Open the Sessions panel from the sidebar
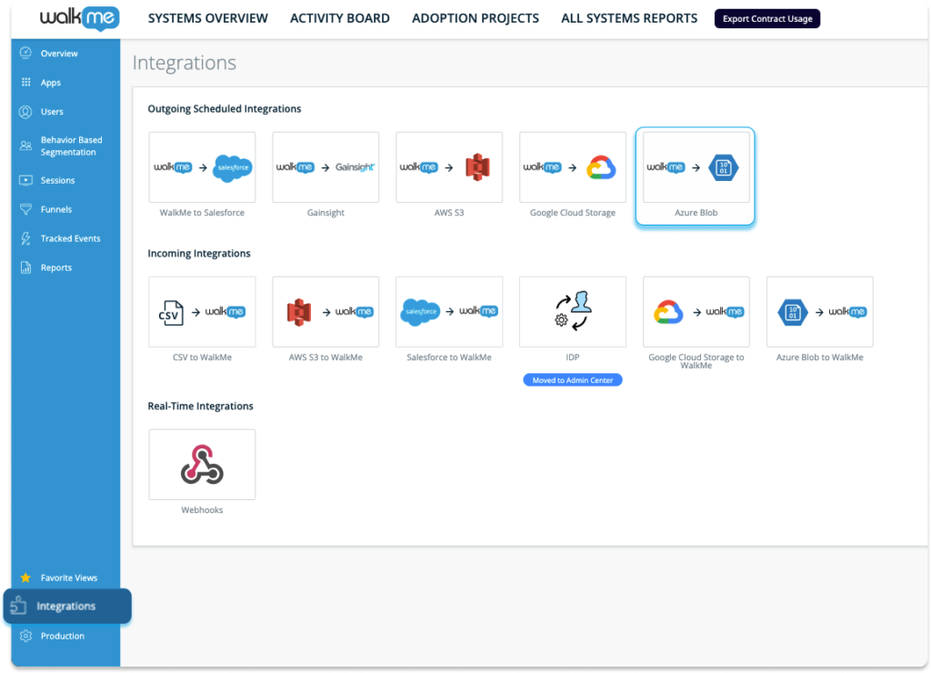This screenshot has height=673, width=931. (x=27, y=180)
